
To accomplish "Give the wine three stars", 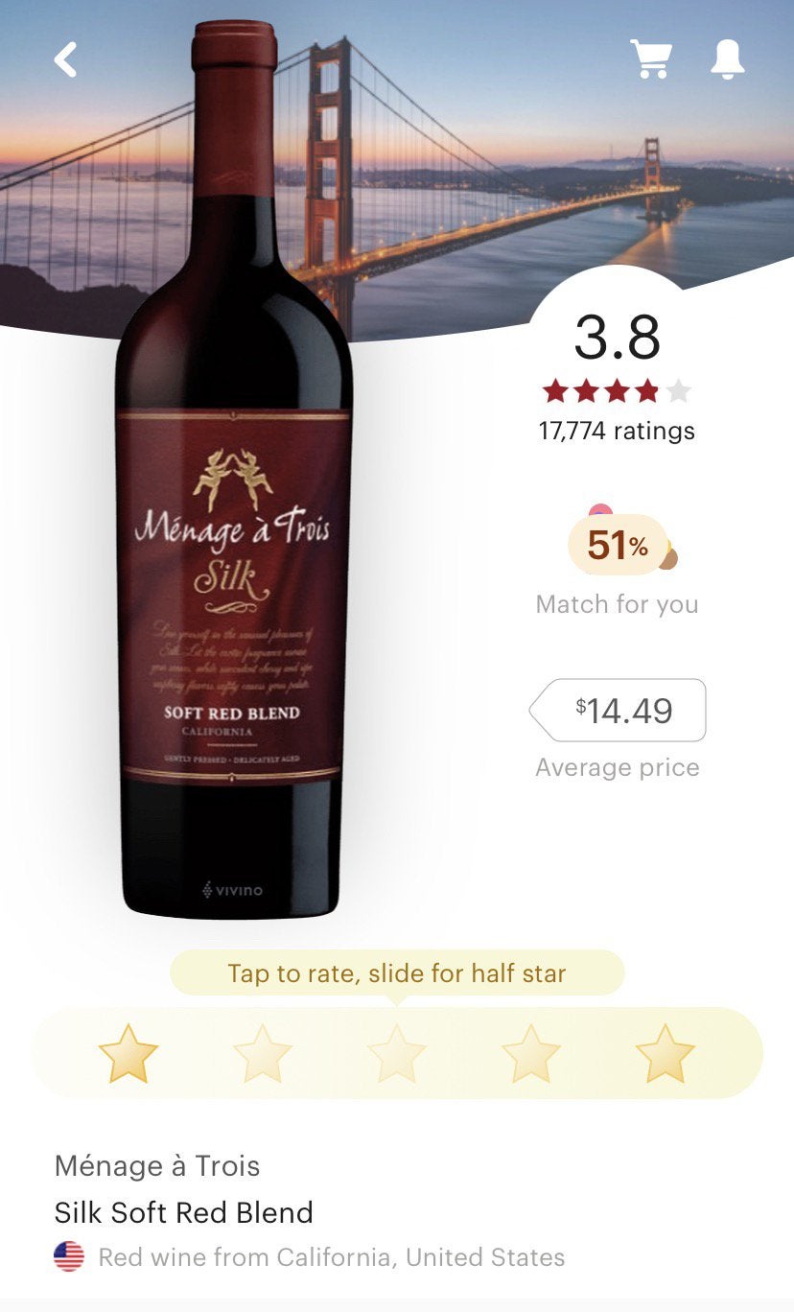I will pos(397,1053).
